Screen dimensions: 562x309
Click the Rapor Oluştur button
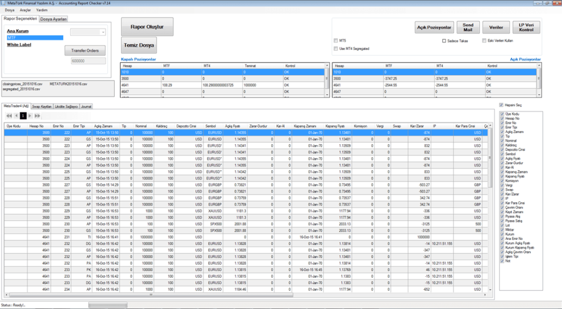[x=147, y=27]
